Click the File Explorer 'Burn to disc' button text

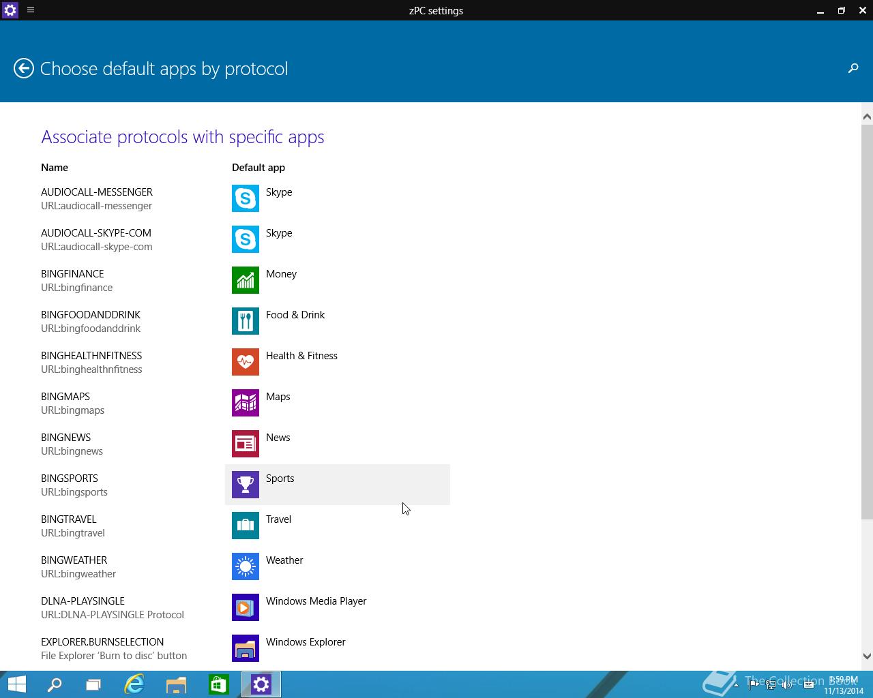click(114, 656)
